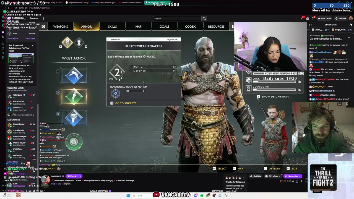This screenshot has height=199, width=354.
Task: Open the SKILLS tab
Action: click(112, 27)
